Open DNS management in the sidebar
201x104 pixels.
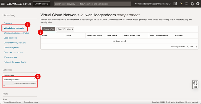(x=12, y=47)
